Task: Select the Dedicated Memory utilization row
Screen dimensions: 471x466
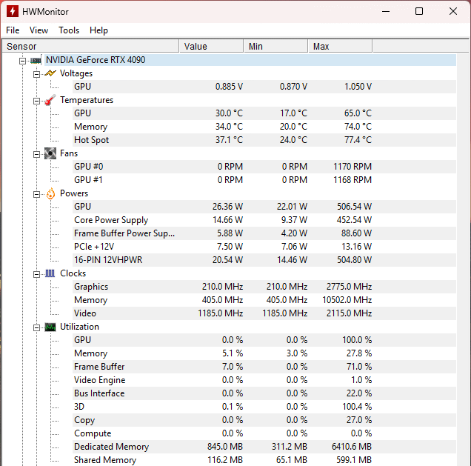Action: click(x=111, y=447)
